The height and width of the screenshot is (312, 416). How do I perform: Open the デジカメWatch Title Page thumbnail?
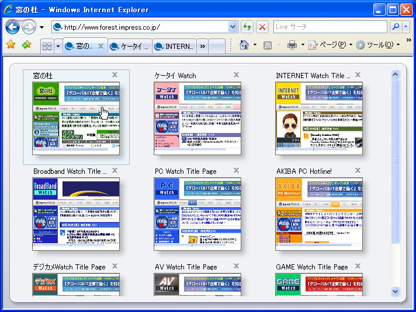[x=76, y=285]
